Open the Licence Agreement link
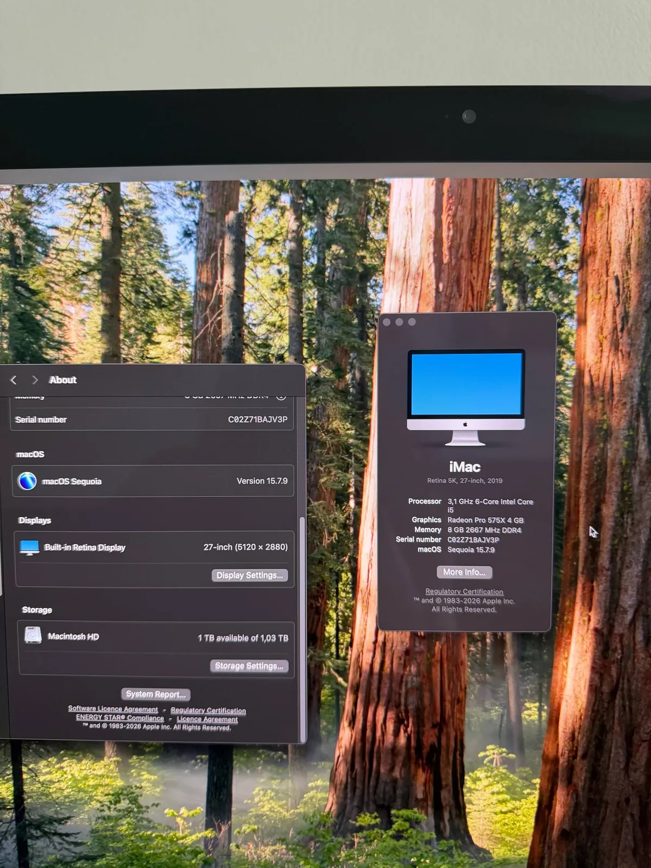The image size is (651, 868). (x=207, y=719)
